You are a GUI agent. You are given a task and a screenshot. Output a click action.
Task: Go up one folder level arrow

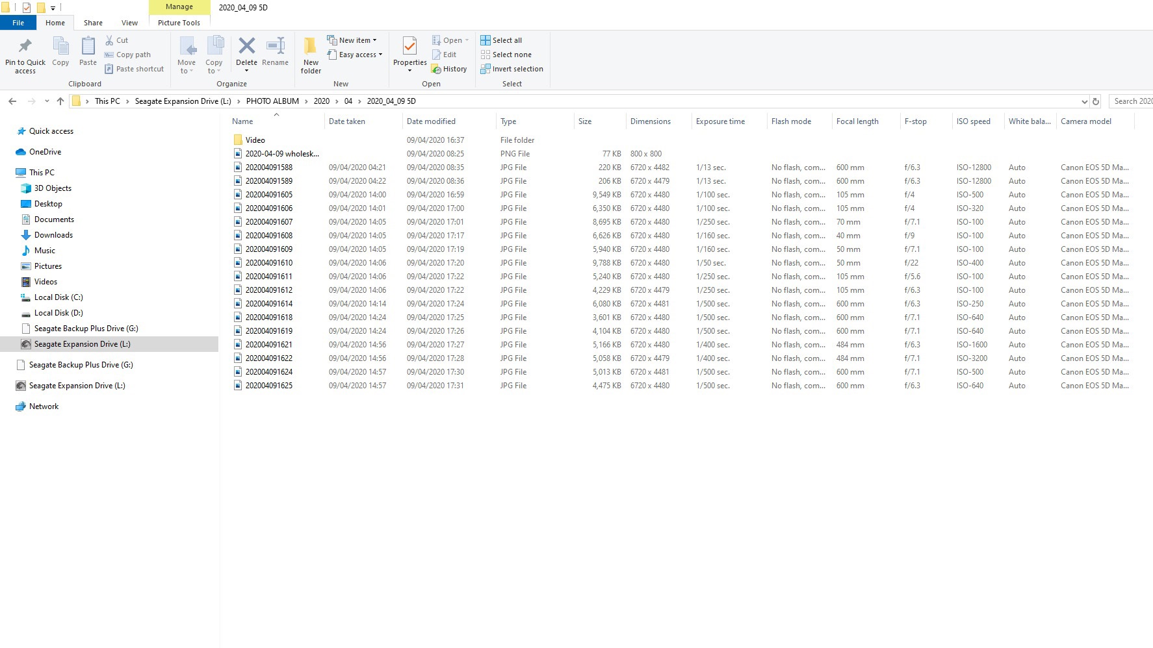point(60,101)
